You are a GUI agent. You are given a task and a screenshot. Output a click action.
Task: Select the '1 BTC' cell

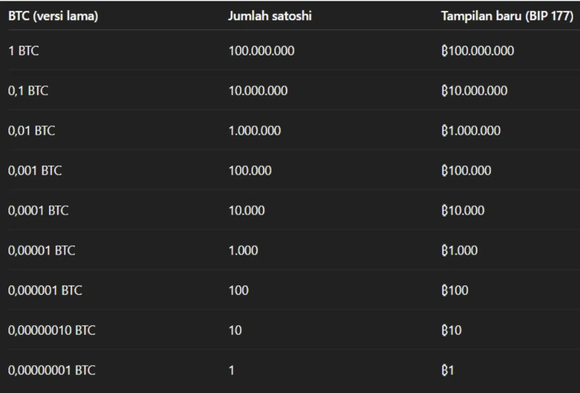(24, 51)
